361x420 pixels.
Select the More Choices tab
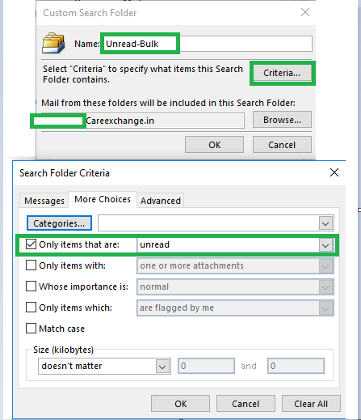point(103,199)
